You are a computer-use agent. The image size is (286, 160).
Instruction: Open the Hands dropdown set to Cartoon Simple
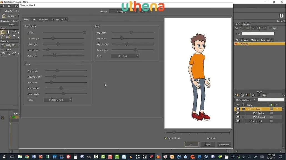[x=58, y=100]
